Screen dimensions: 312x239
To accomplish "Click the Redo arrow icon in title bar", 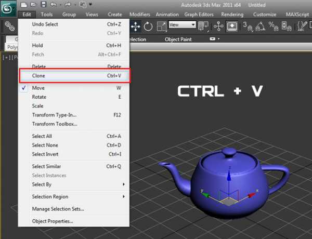I will (x=68, y=5).
